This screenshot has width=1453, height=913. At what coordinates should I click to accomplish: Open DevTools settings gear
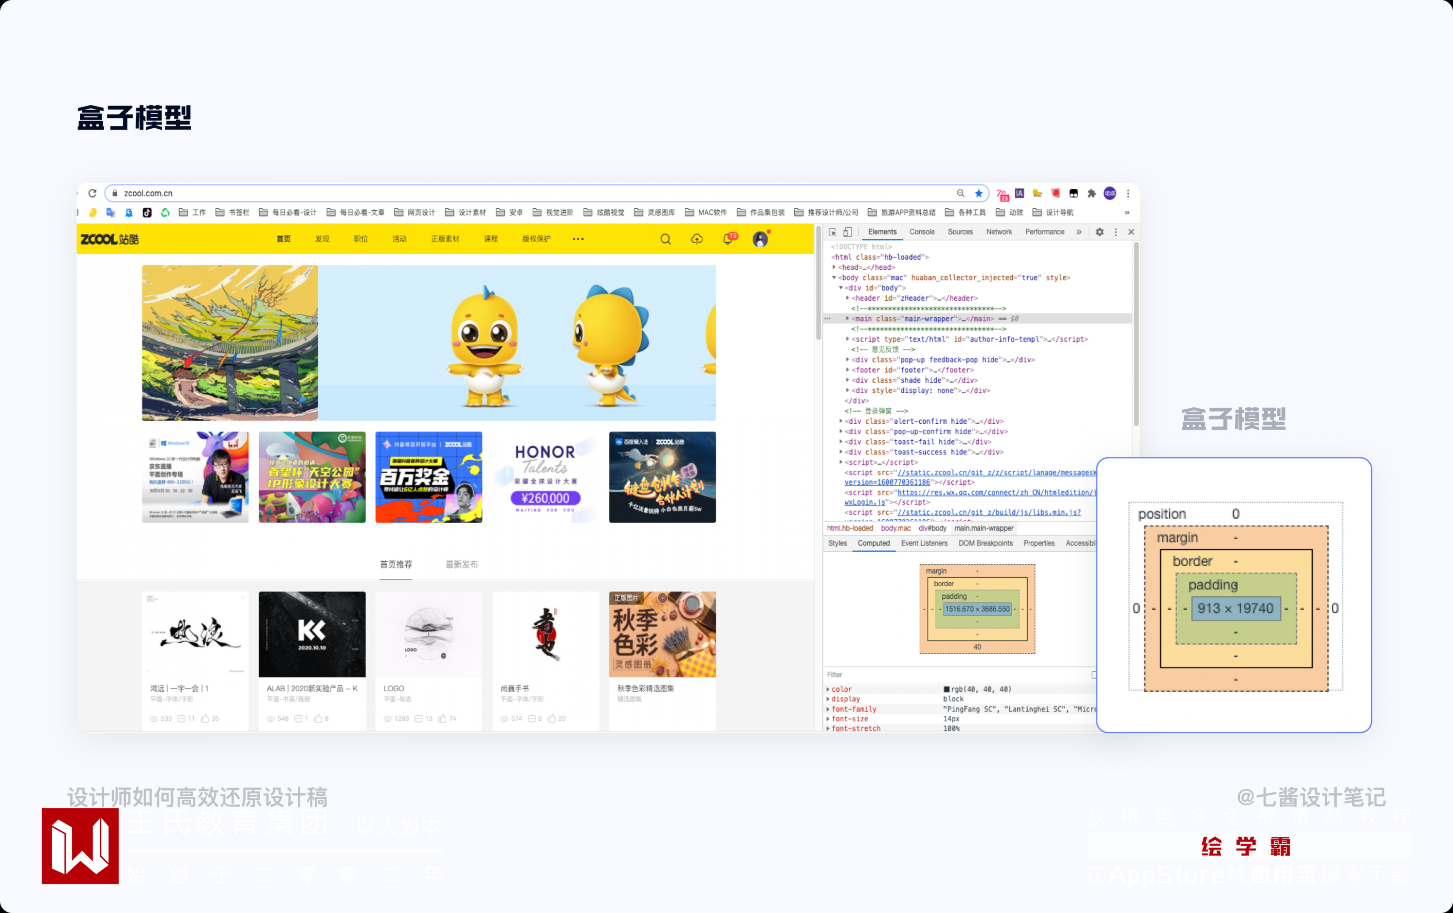[1099, 232]
